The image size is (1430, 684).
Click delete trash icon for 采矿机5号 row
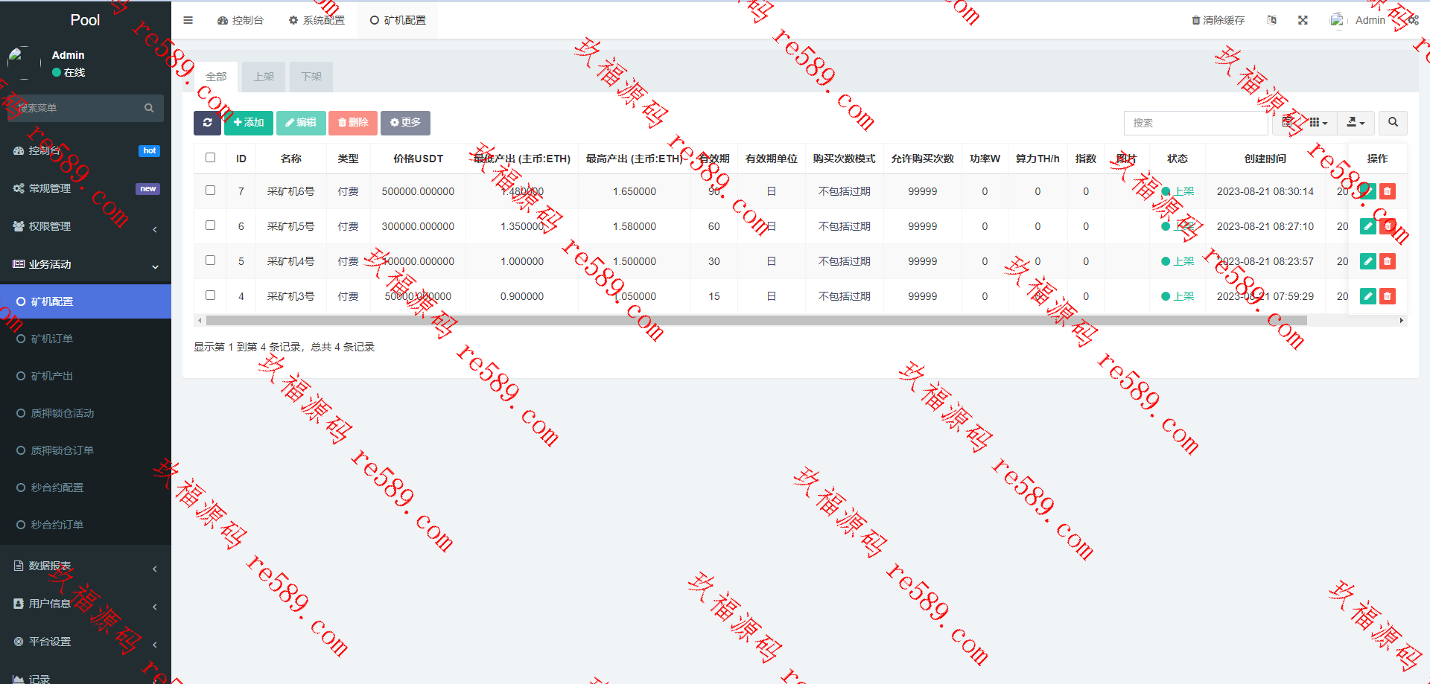pyautogui.click(x=1388, y=226)
